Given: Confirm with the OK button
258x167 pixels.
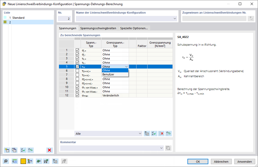Looking at the screenshot, I should point(198,161).
